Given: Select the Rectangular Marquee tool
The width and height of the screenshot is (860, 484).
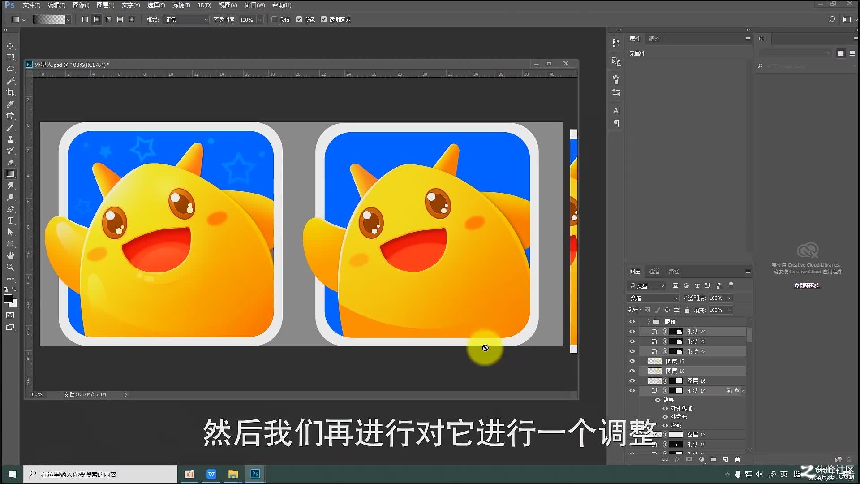Looking at the screenshot, I should tap(10, 57).
